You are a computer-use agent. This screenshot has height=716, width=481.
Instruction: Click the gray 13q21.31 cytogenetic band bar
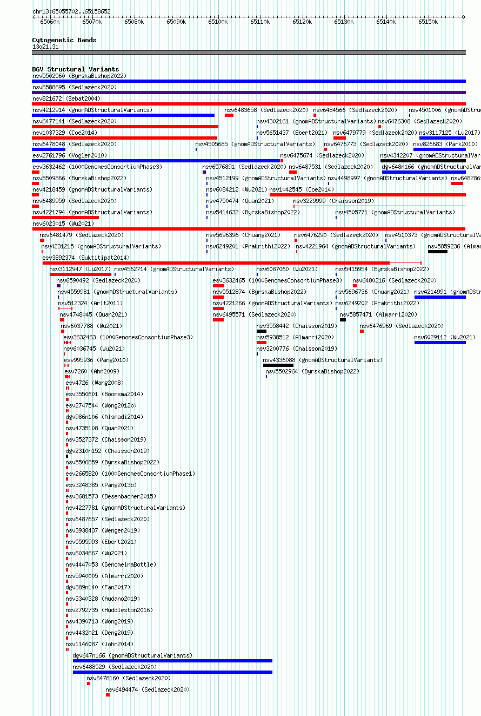pyautogui.click(x=249, y=52)
